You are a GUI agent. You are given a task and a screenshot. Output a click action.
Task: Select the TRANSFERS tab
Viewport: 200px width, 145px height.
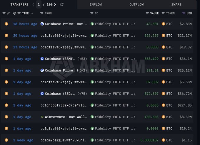tap(19, 5)
